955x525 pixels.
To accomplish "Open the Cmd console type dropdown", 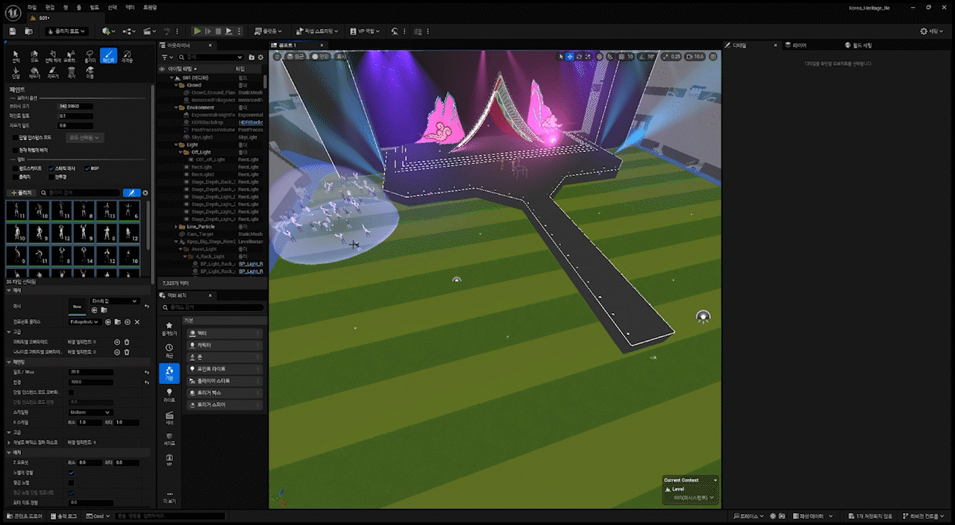I will (x=96, y=516).
